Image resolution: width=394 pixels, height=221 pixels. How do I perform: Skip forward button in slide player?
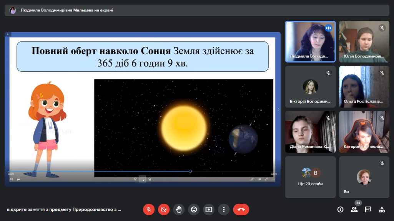[x=150, y=179]
